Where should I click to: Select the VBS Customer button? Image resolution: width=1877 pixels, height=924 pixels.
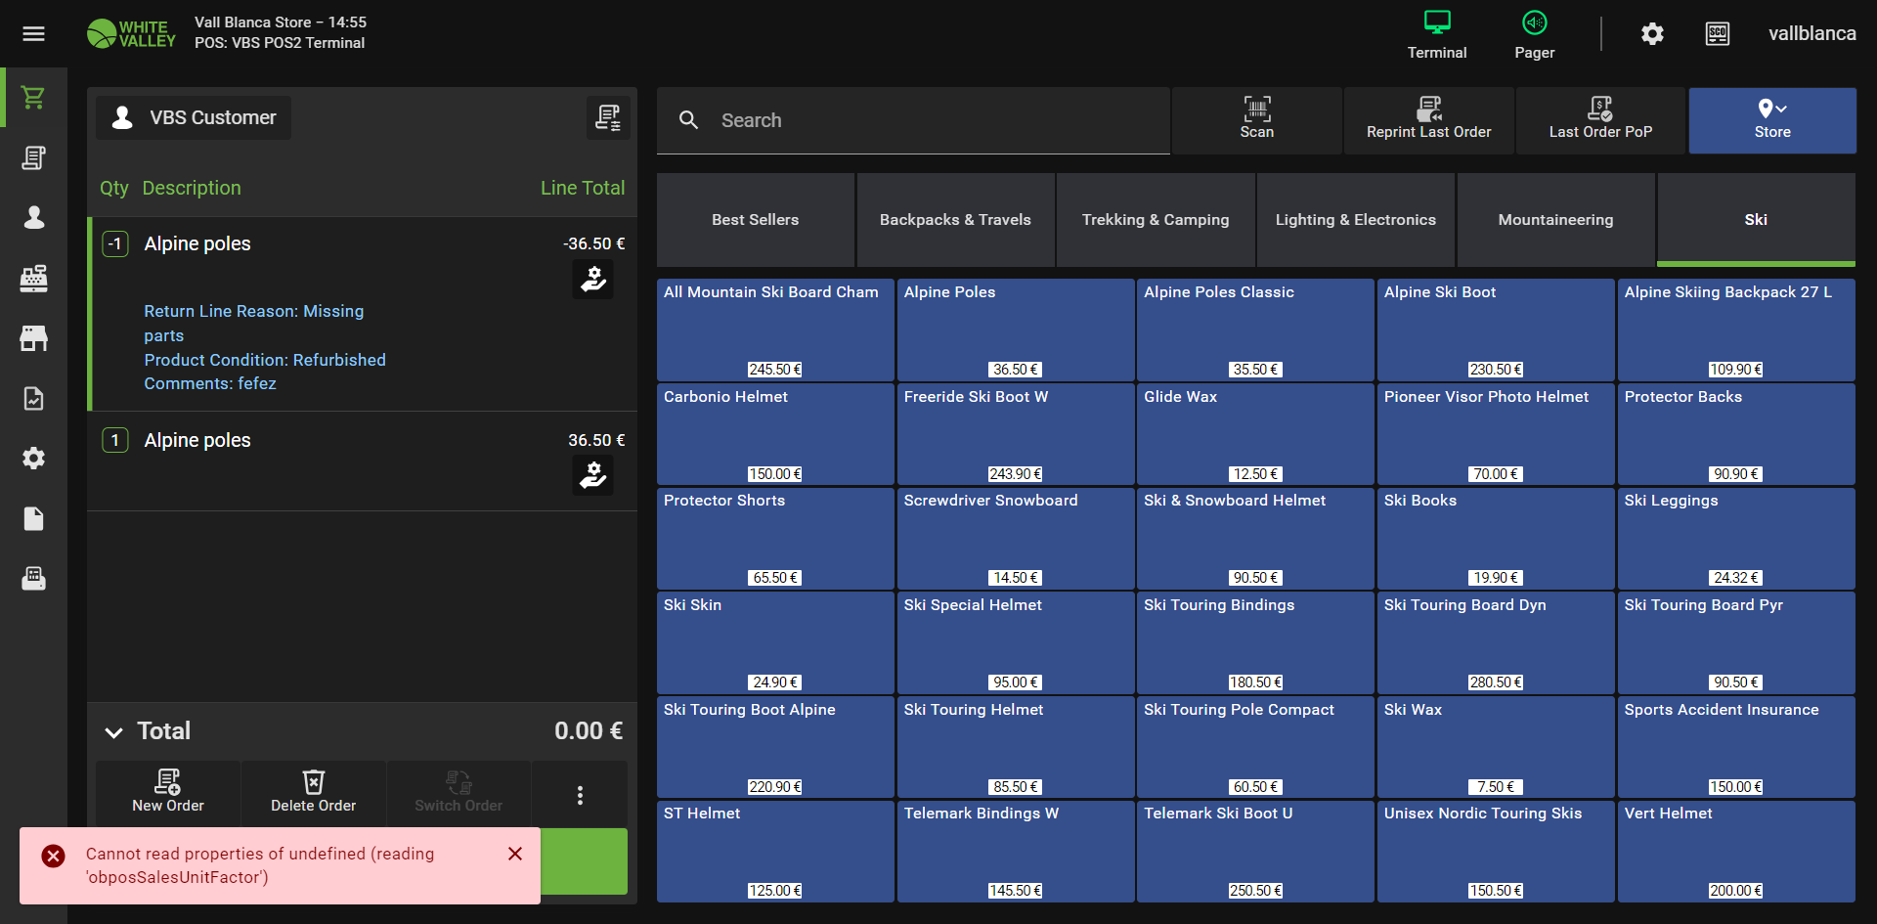tap(194, 118)
